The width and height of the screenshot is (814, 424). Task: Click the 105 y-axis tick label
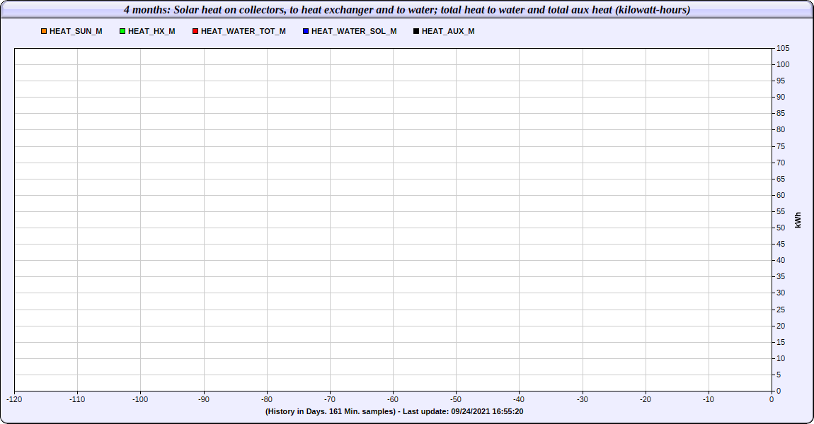point(783,48)
